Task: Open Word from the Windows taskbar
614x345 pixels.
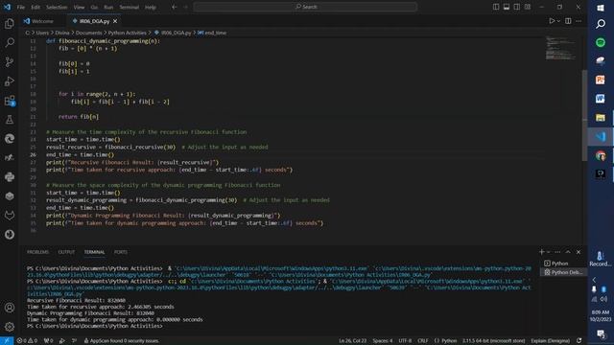Action: pyautogui.click(x=601, y=99)
